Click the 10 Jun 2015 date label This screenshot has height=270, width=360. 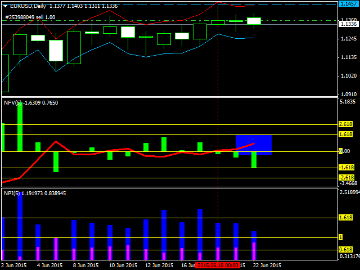click(x=123, y=265)
